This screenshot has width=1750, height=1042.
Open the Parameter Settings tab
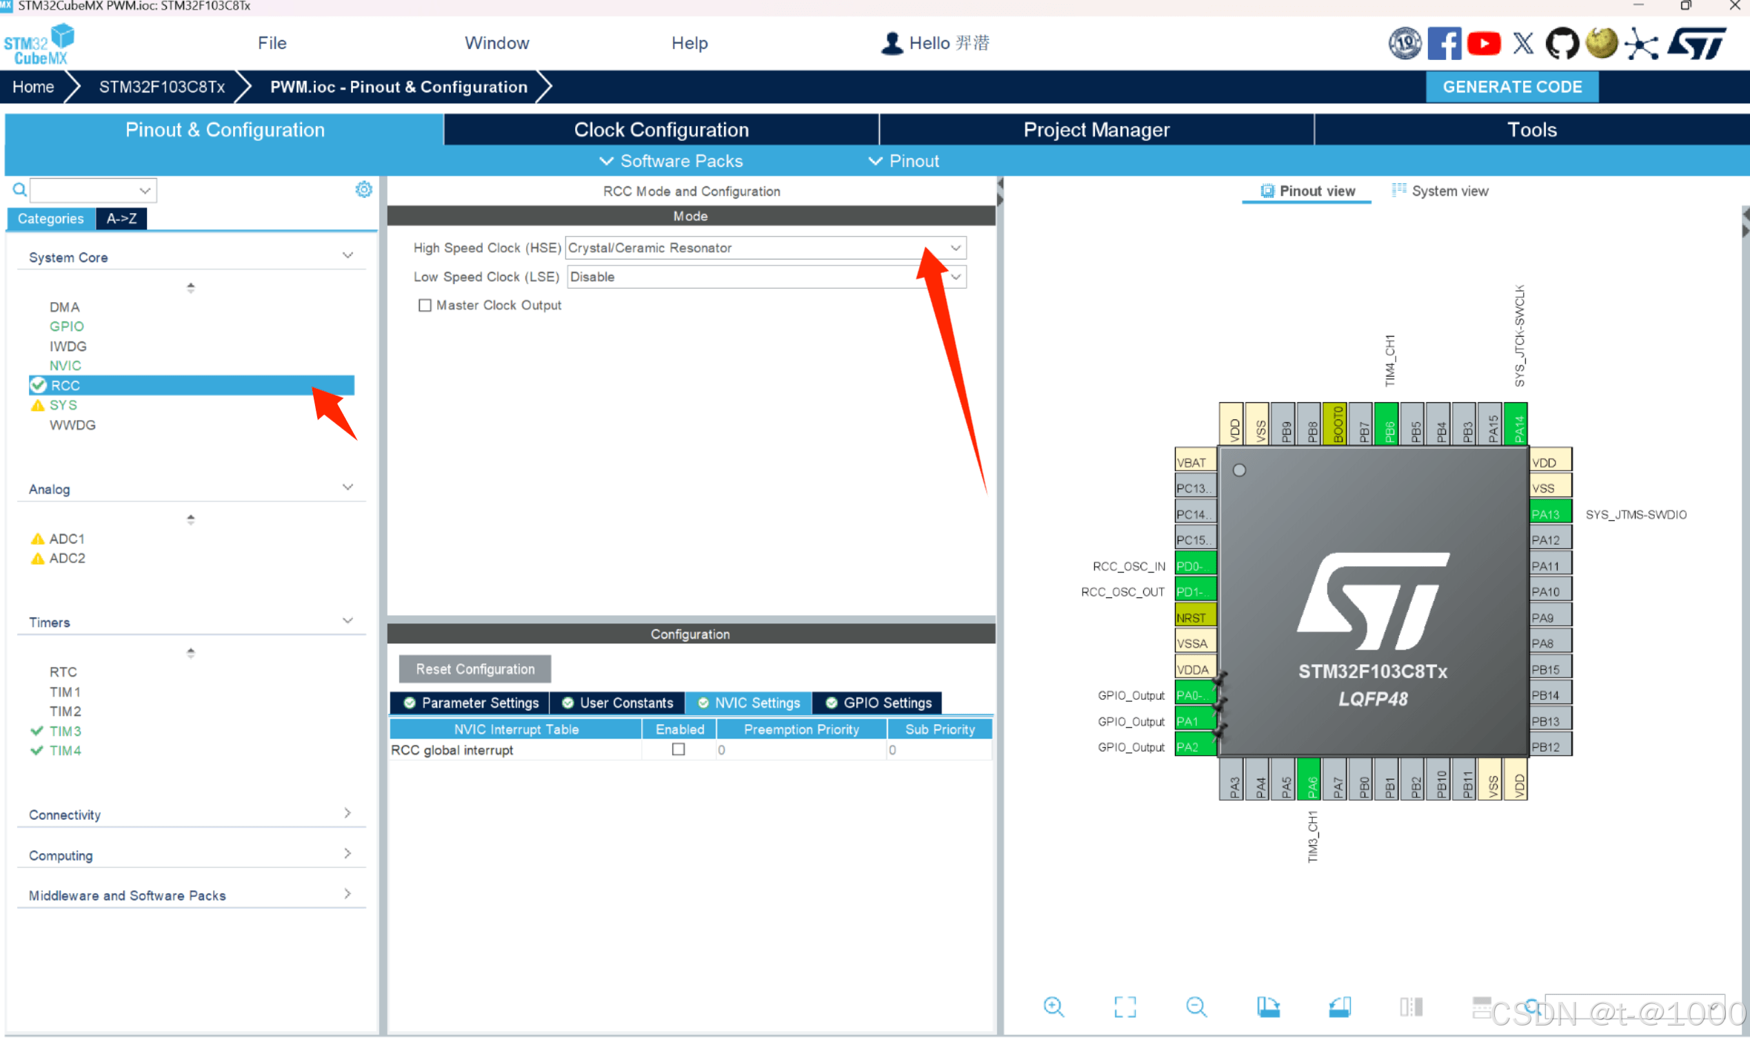pos(472,703)
